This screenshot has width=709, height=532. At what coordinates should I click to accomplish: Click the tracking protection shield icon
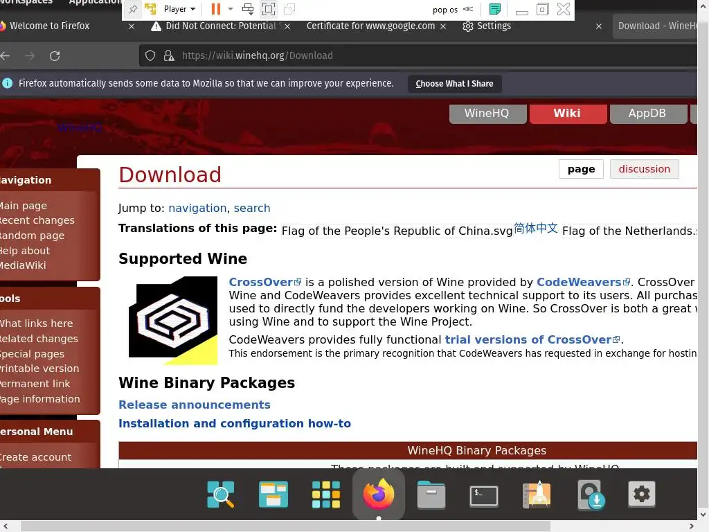[x=150, y=55]
